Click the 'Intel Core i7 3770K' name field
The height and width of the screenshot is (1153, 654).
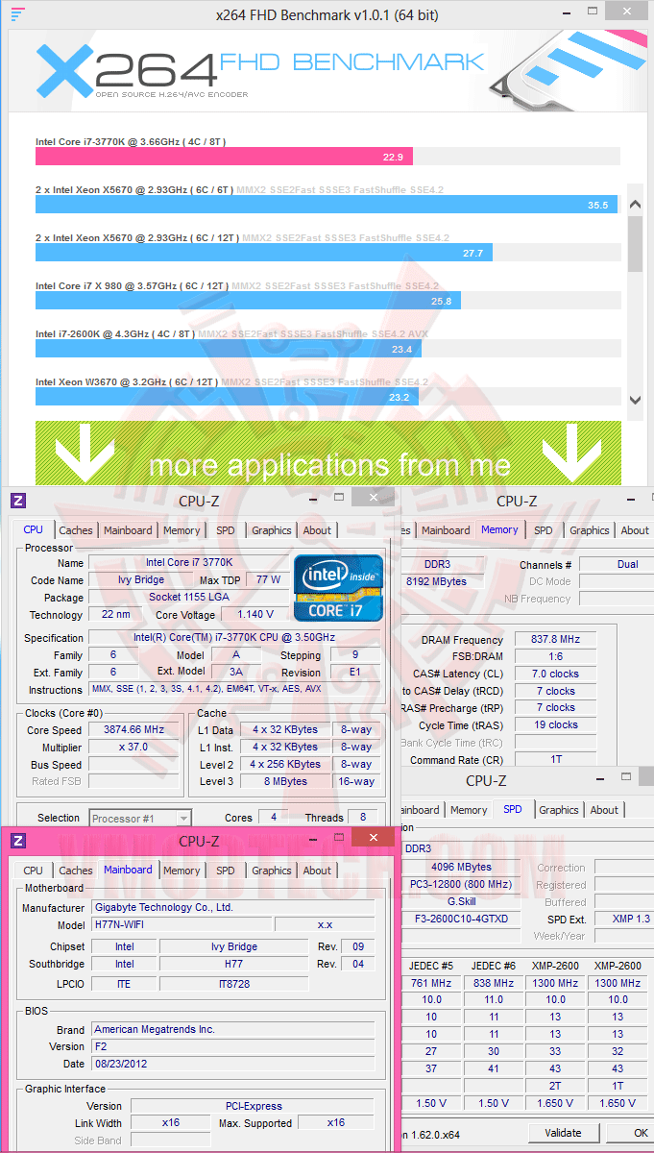click(x=188, y=562)
